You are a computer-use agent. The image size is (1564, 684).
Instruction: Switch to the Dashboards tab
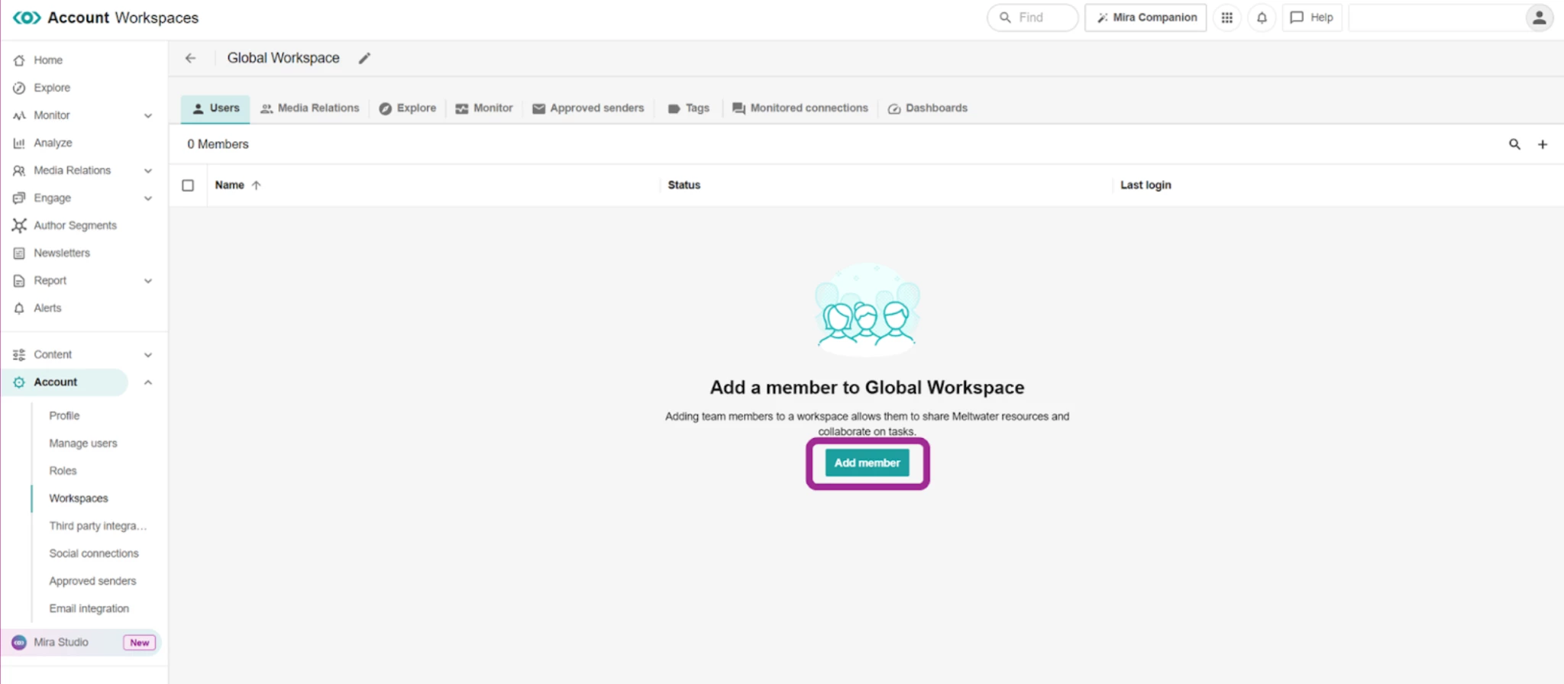(x=928, y=108)
